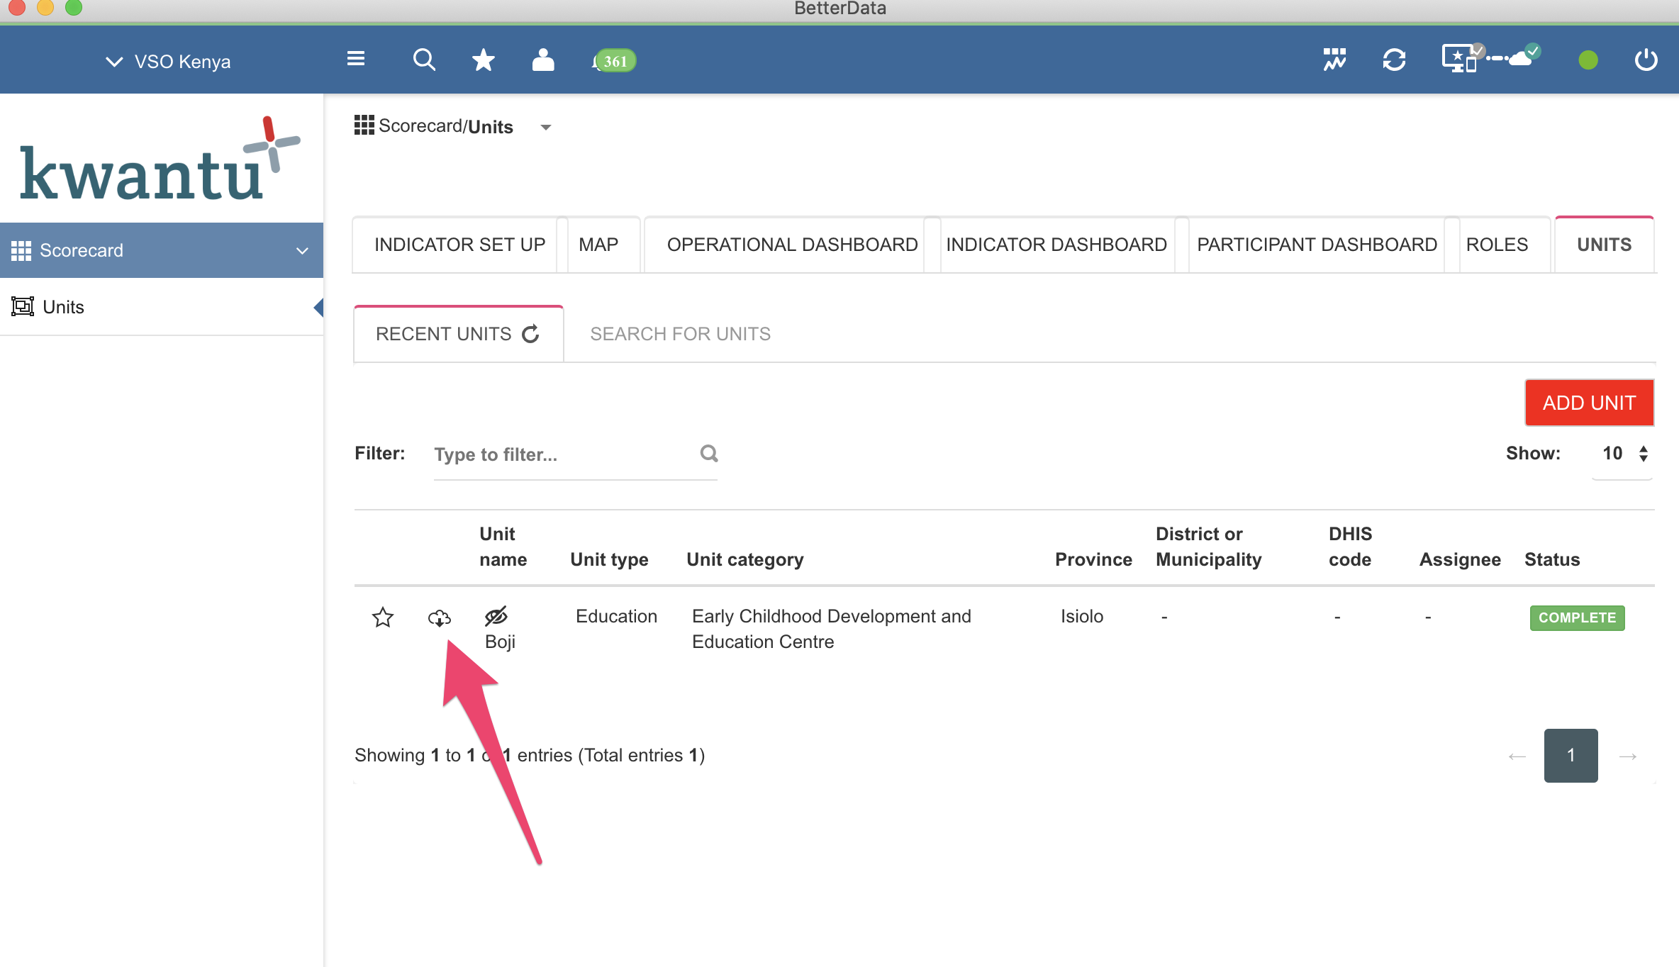The width and height of the screenshot is (1679, 967).
Task: Click the cloud download icon for Boji
Action: pos(439,617)
